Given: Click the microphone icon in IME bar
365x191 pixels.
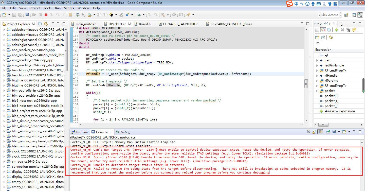Looking at the screenshot, I should coord(313,4).
